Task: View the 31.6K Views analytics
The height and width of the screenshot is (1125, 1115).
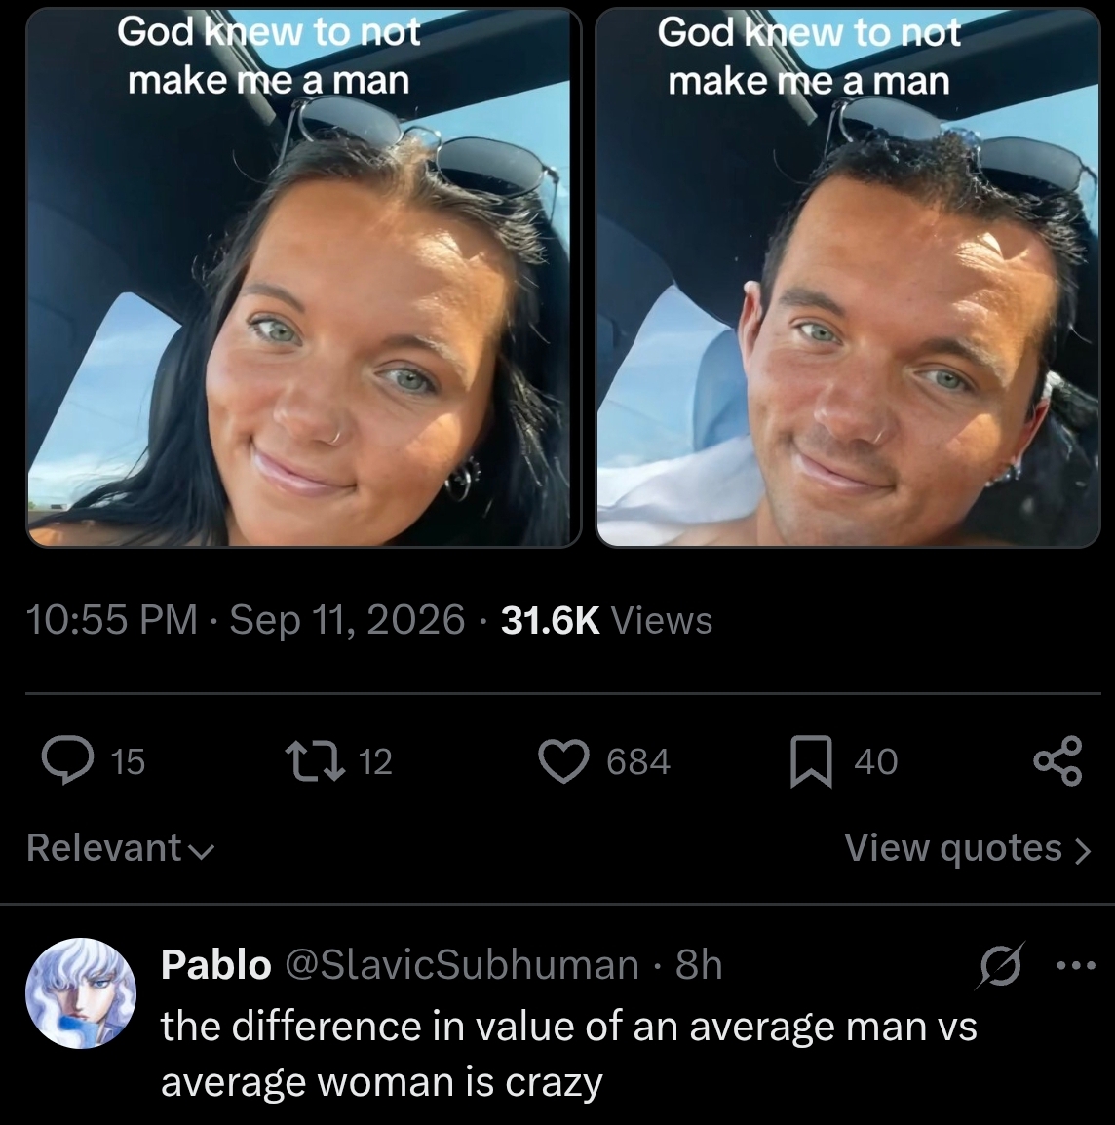Action: click(606, 620)
